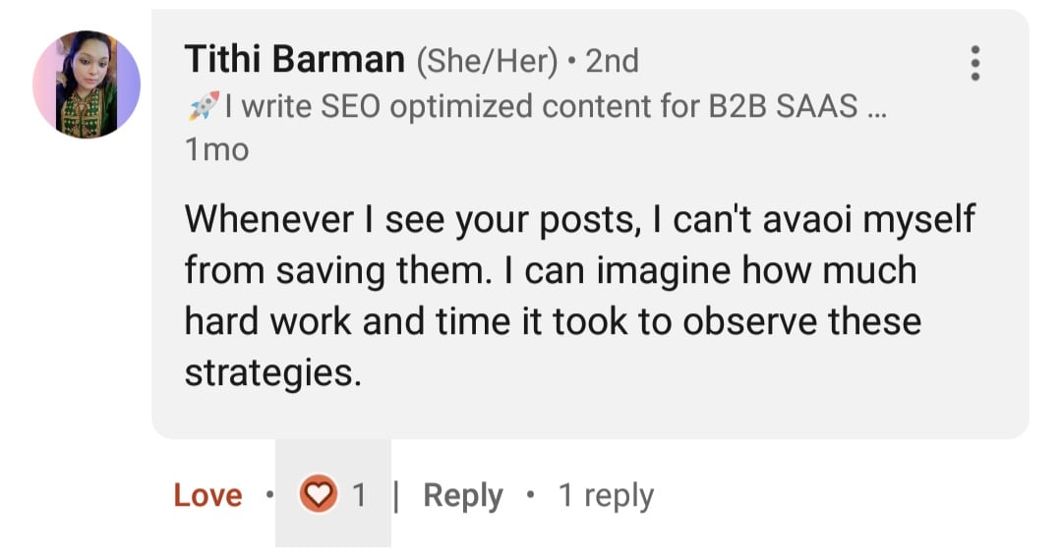The width and height of the screenshot is (1062, 555).
Task: Open the three-dot comment options menu
Action: [974, 63]
